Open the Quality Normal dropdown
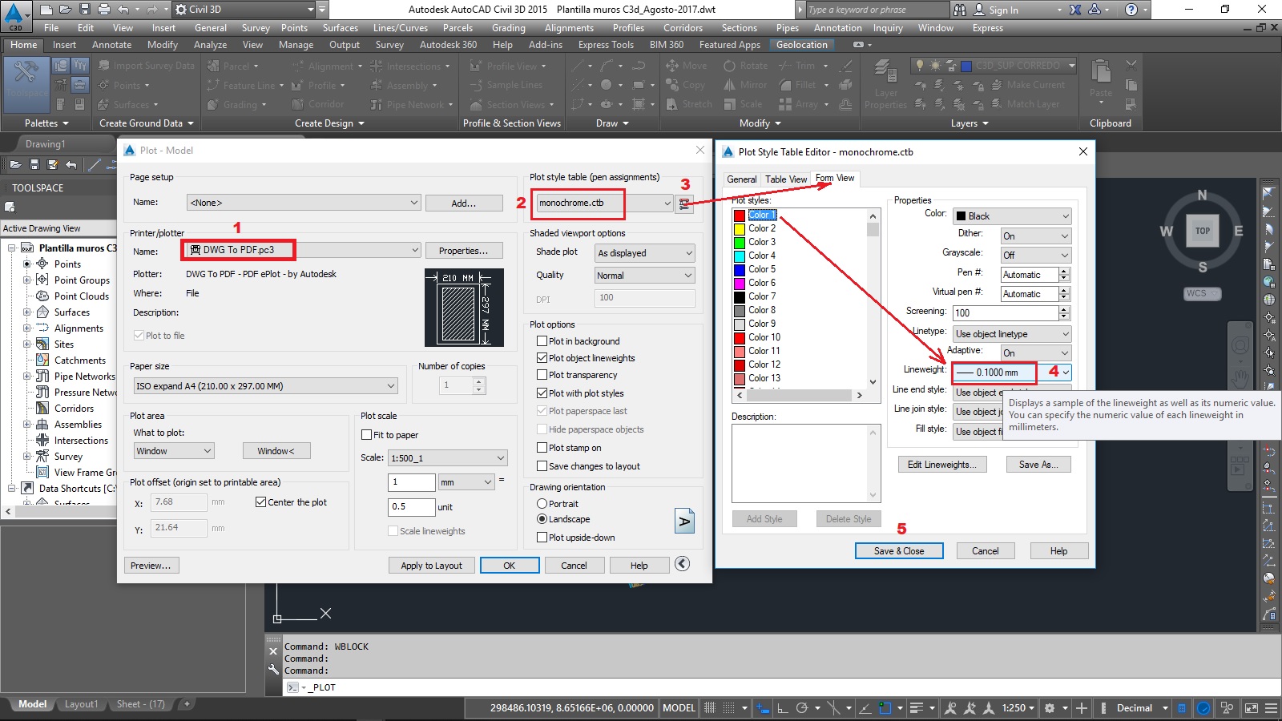The width and height of the screenshot is (1282, 721). tap(645, 276)
